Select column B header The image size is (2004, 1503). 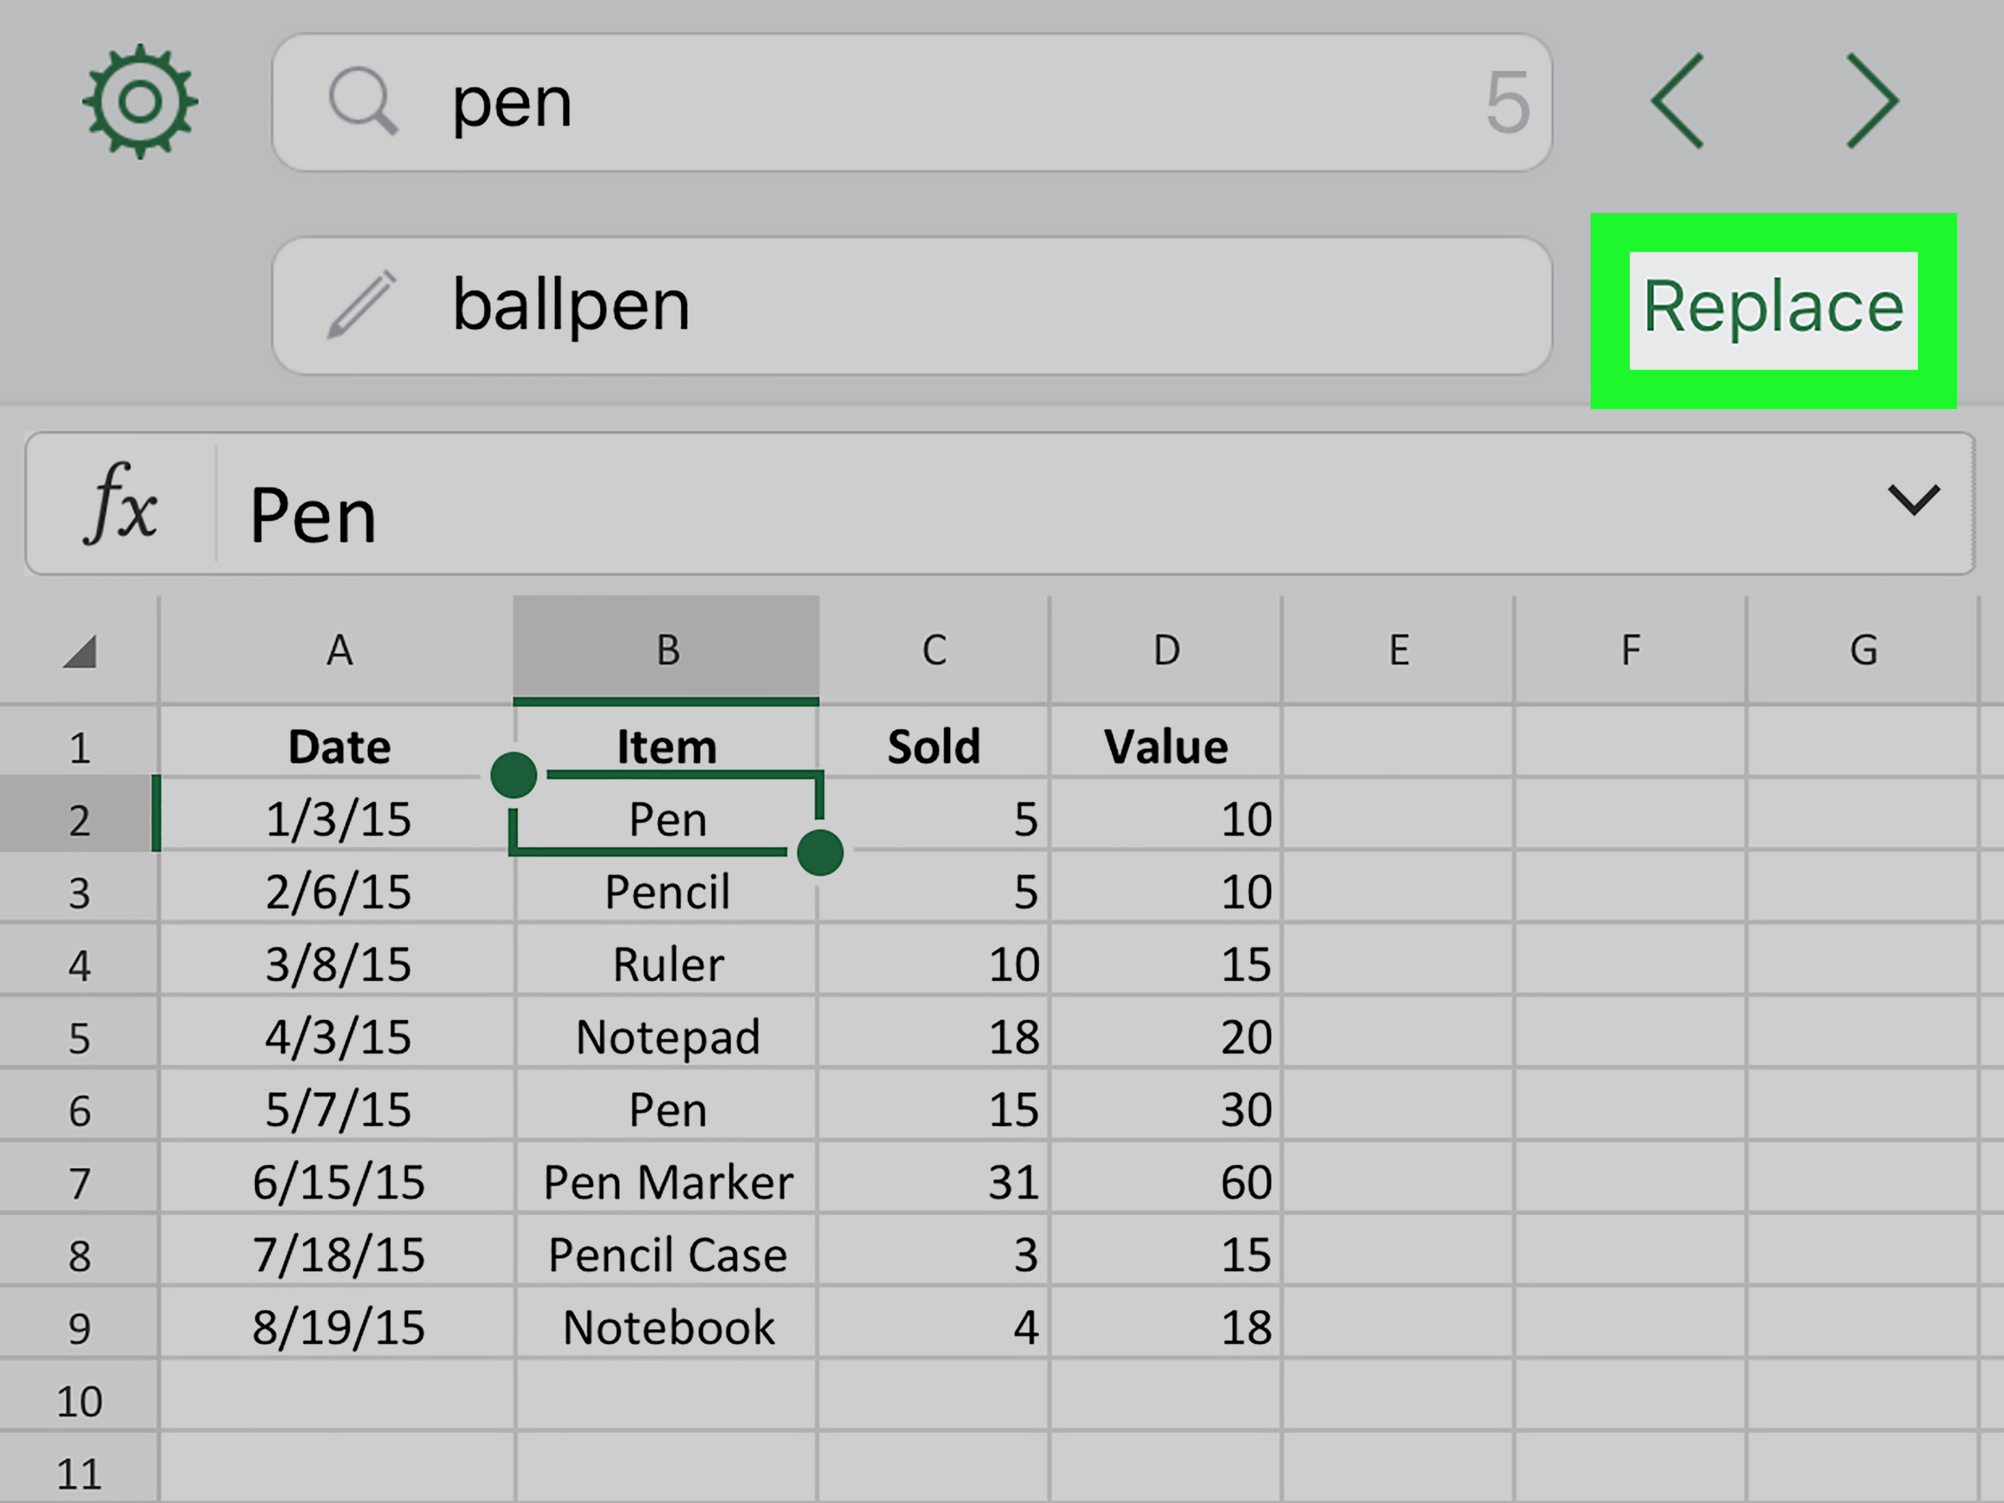point(666,649)
